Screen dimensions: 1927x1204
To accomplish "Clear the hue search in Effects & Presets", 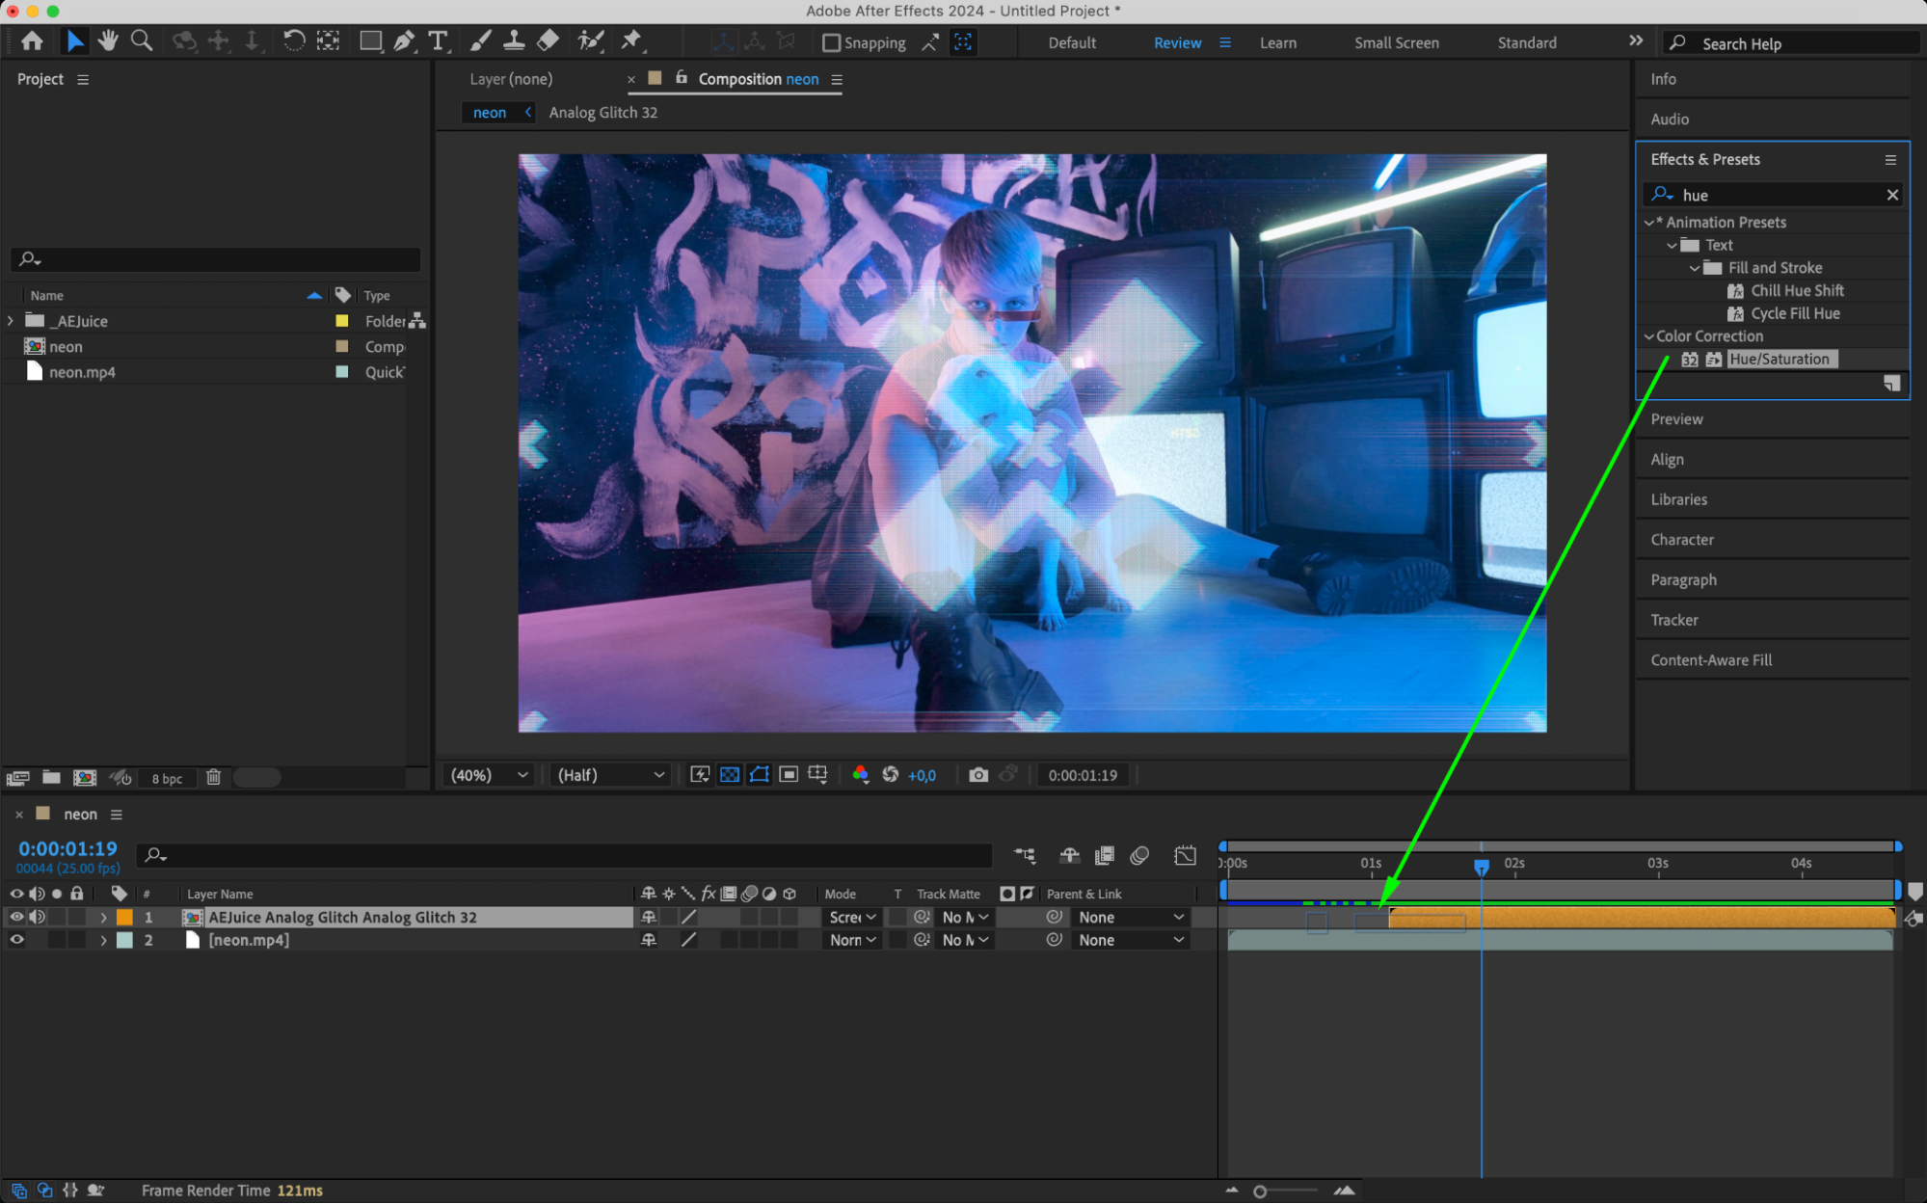I will pyautogui.click(x=1891, y=195).
